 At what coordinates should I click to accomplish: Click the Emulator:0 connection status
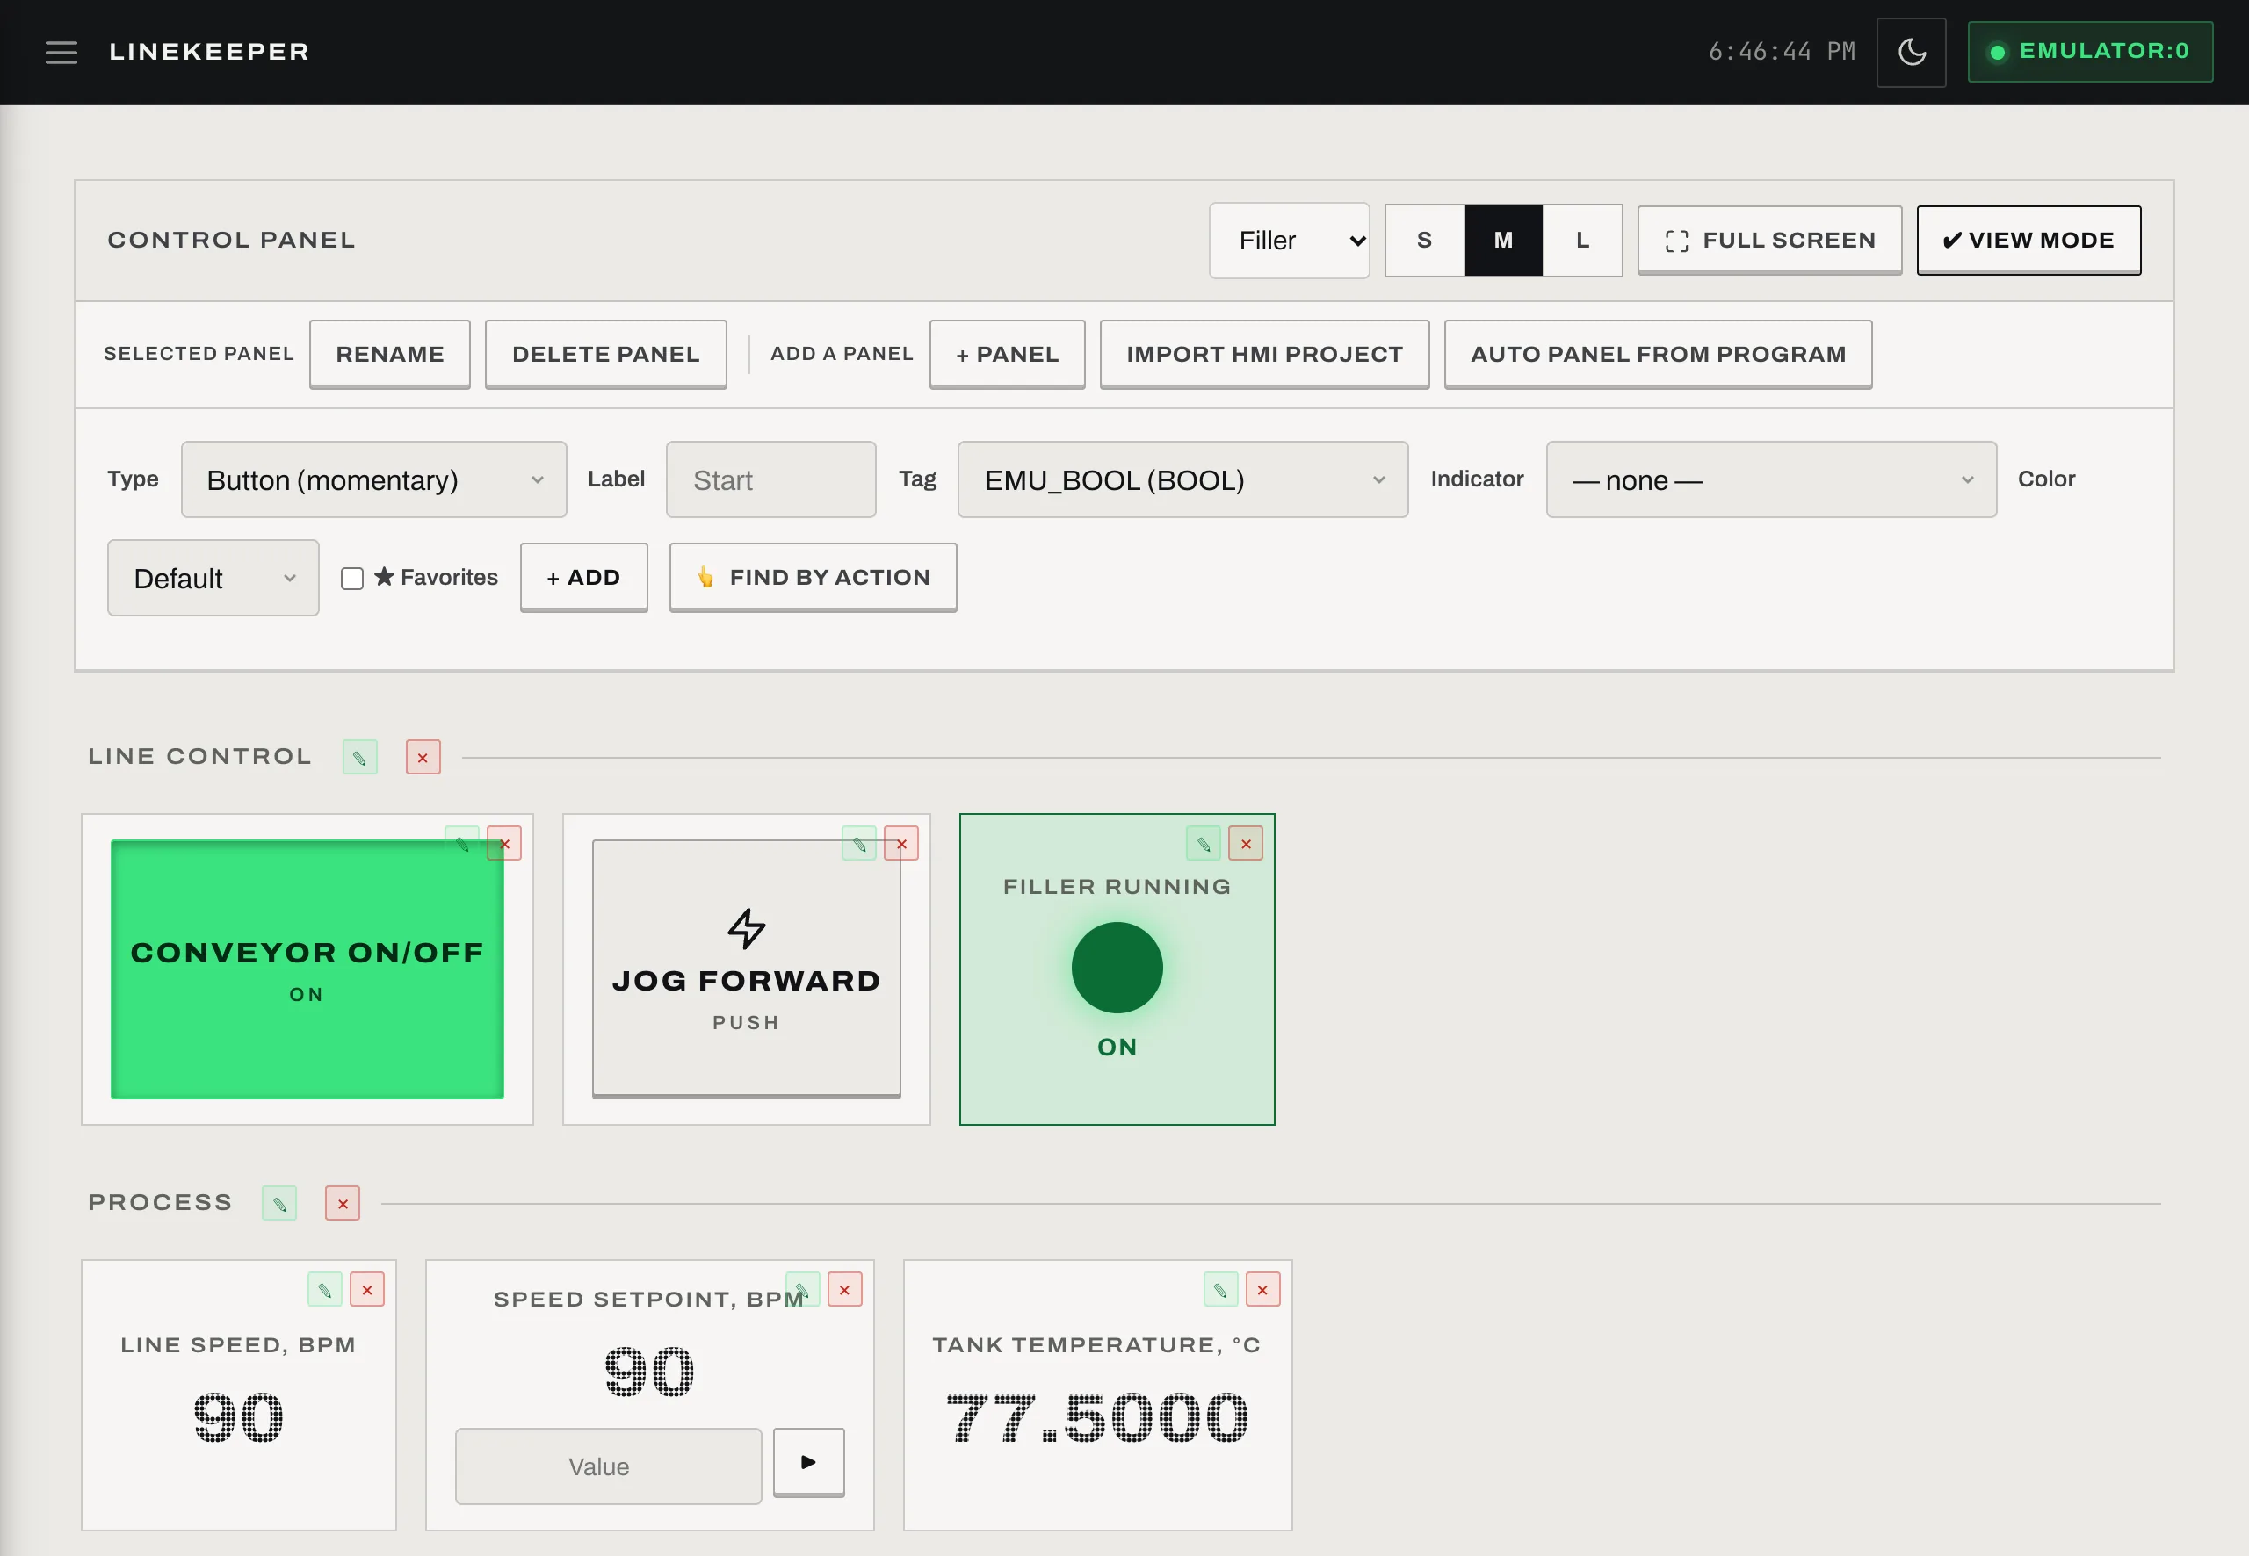(x=2090, y=52)
